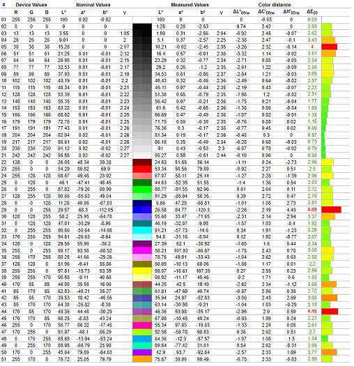Select the cyan swatch in row 32
The width and height of the screenshot is (354, 366).
[142, 230]
